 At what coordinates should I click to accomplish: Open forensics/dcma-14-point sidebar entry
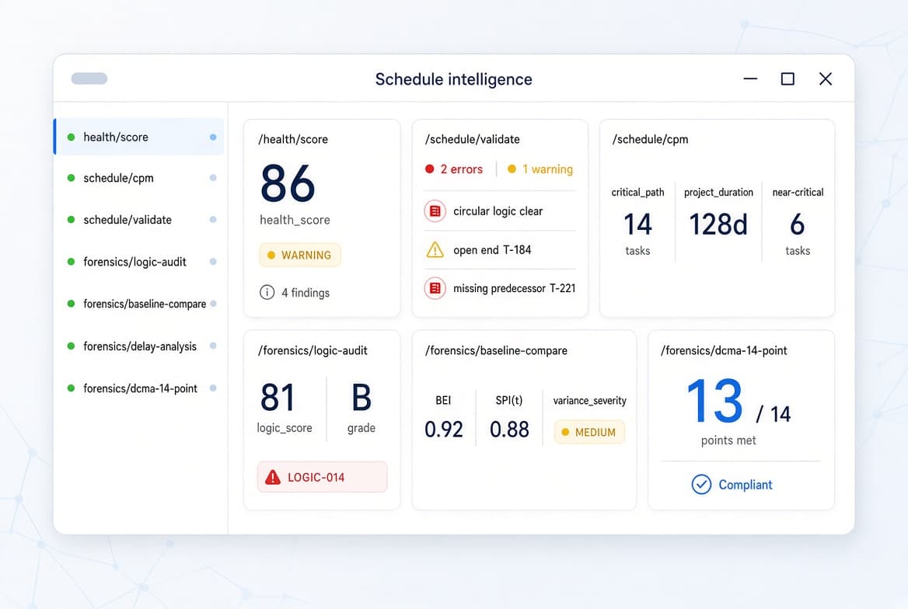point(139,388)
